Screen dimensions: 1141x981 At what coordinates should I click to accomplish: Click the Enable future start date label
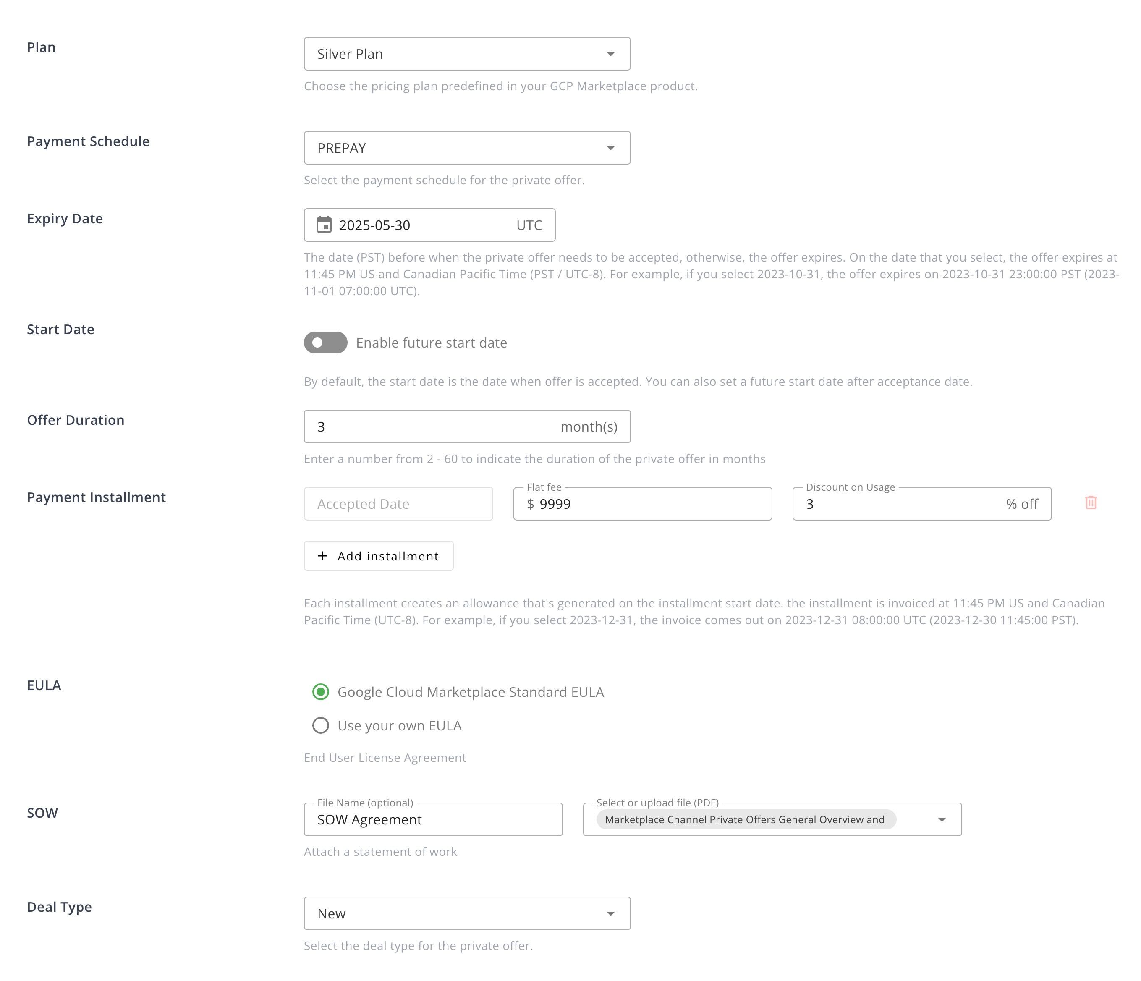click(x=431, y=343)
